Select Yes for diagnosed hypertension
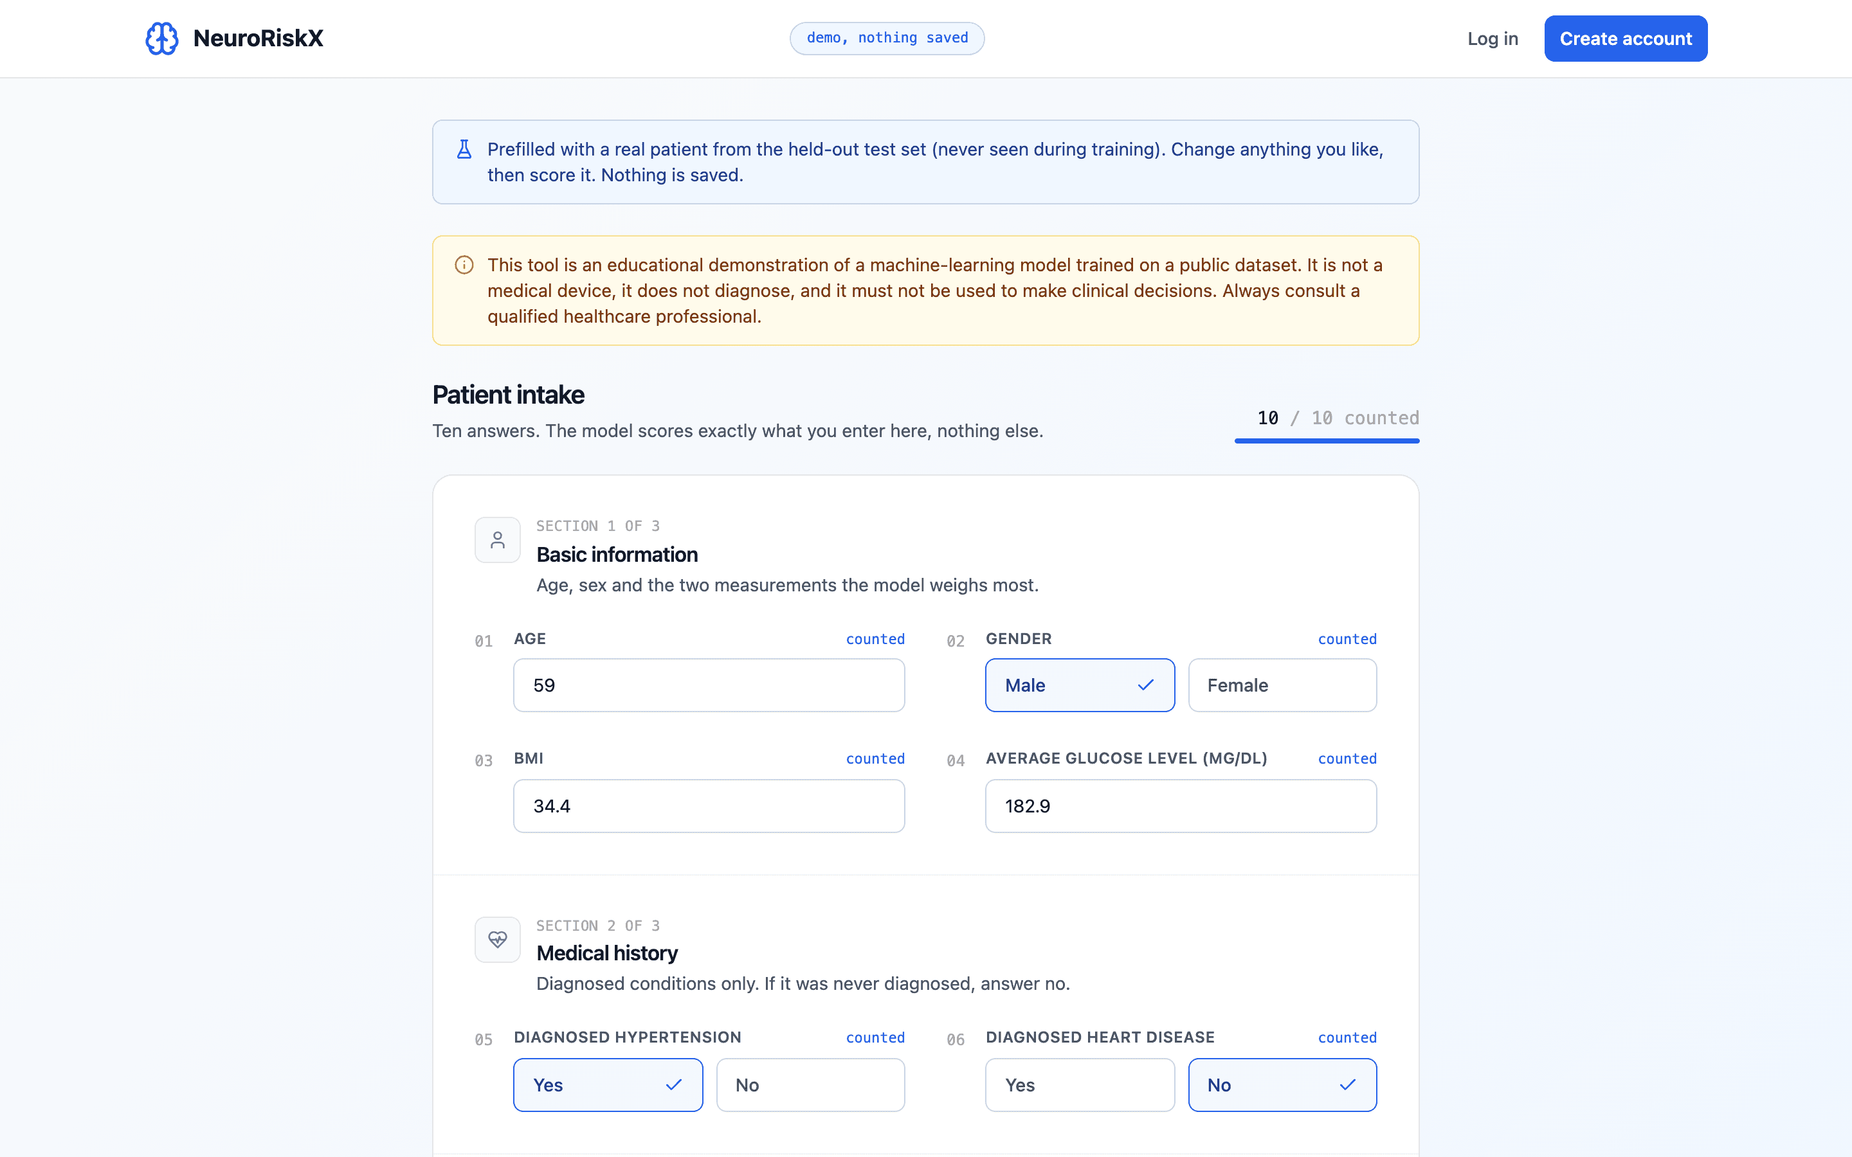Image resolution: width=1852 pixels, height=1157 pixels. point(608,1084)
